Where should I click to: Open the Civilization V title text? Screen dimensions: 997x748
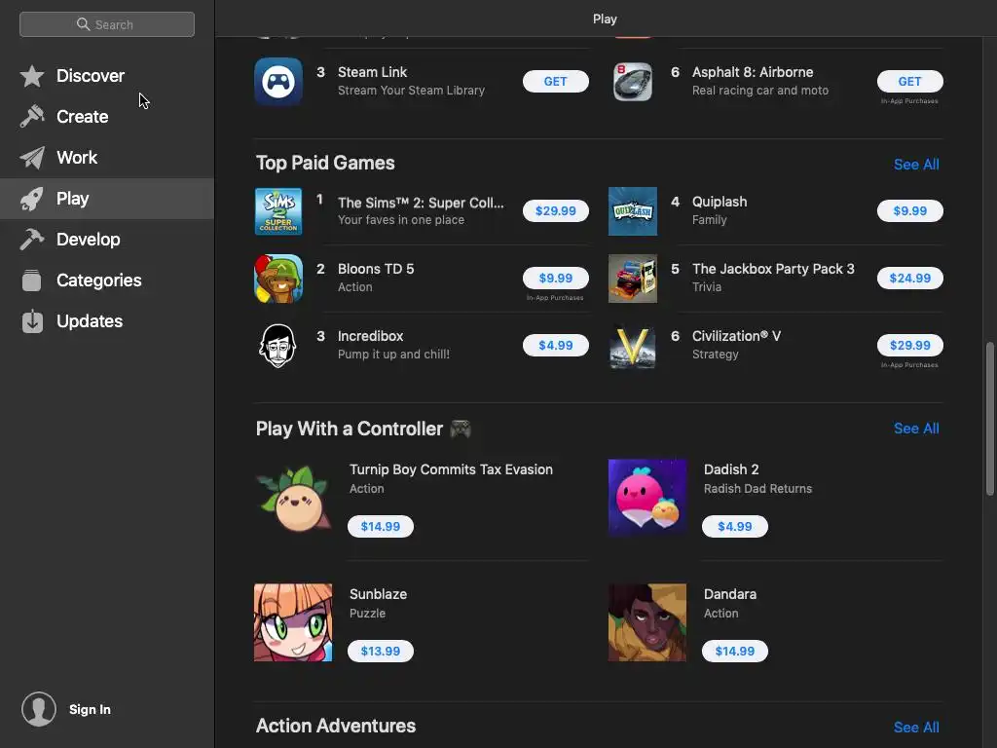point(736,336)
